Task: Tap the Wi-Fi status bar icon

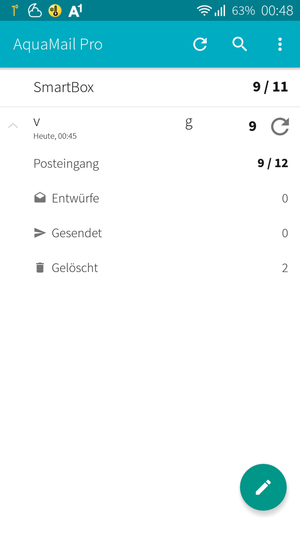Action: click(x=204, y=11)
